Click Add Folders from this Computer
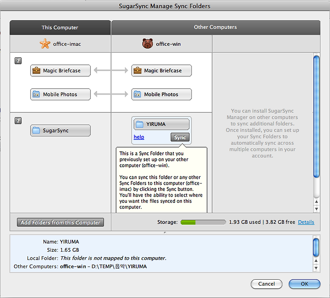The height and width of the screenshot is (298, 330). [x=60, y=222]
